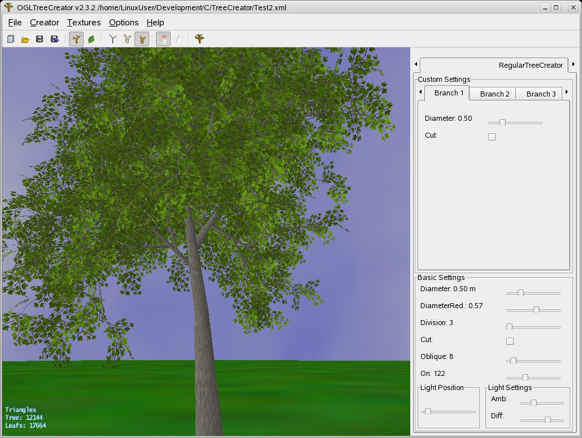
Task: Open the Creator menu
Action: click(44, 23)
